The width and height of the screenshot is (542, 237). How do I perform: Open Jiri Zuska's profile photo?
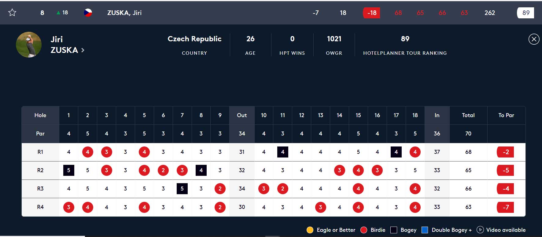[29, 45]
